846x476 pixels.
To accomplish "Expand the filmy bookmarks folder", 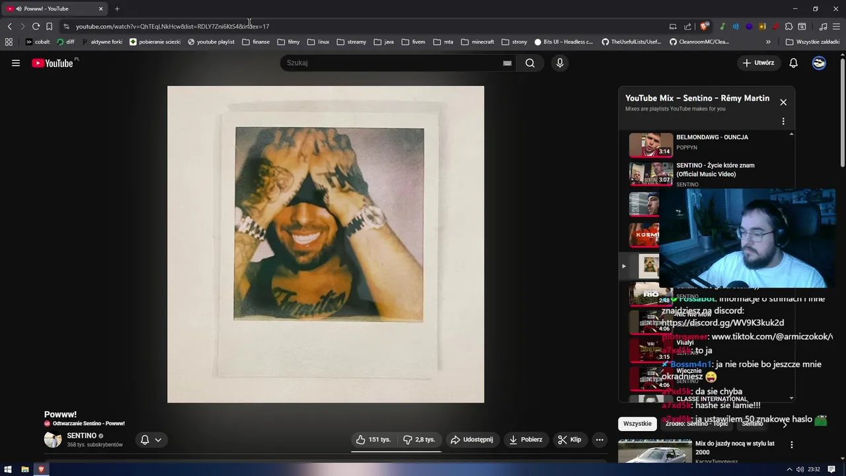I will (288, 42).
